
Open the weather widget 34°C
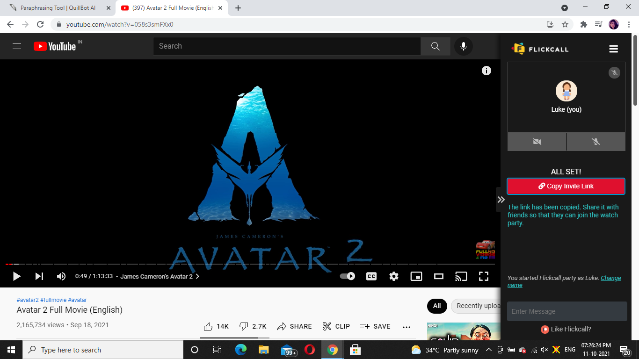coord(444,350)
